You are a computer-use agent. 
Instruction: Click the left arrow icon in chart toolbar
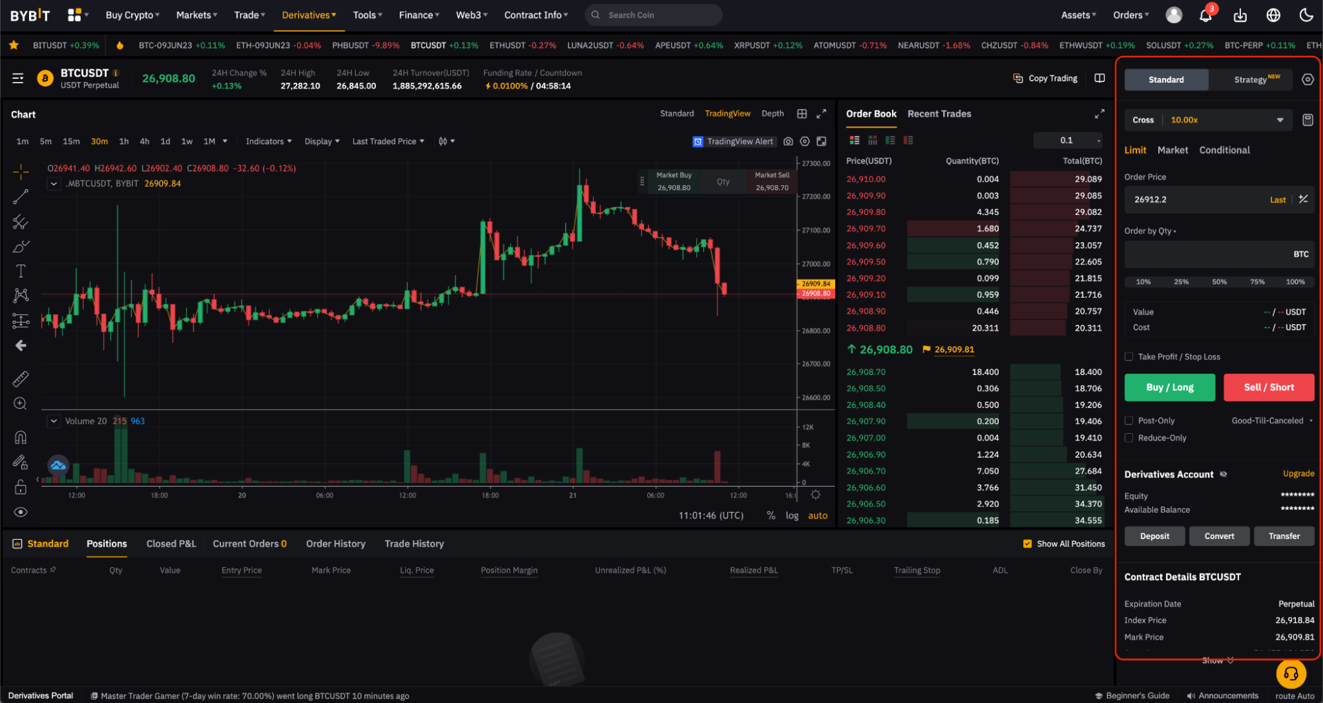(x=21, y=345)
